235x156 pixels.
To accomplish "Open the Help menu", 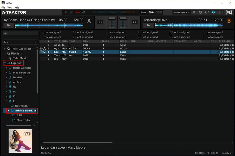I will pyautogui.click(x=17, y=8).
